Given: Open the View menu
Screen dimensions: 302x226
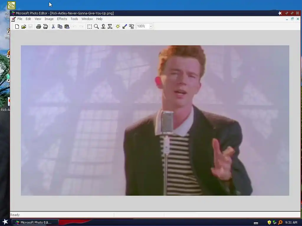Looking at the screenshot, I should [x=38, y=19].
